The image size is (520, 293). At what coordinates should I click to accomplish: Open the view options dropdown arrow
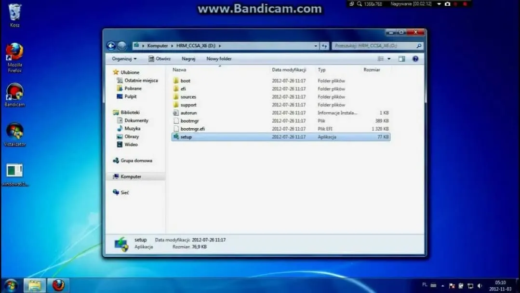tap(389, 59)
